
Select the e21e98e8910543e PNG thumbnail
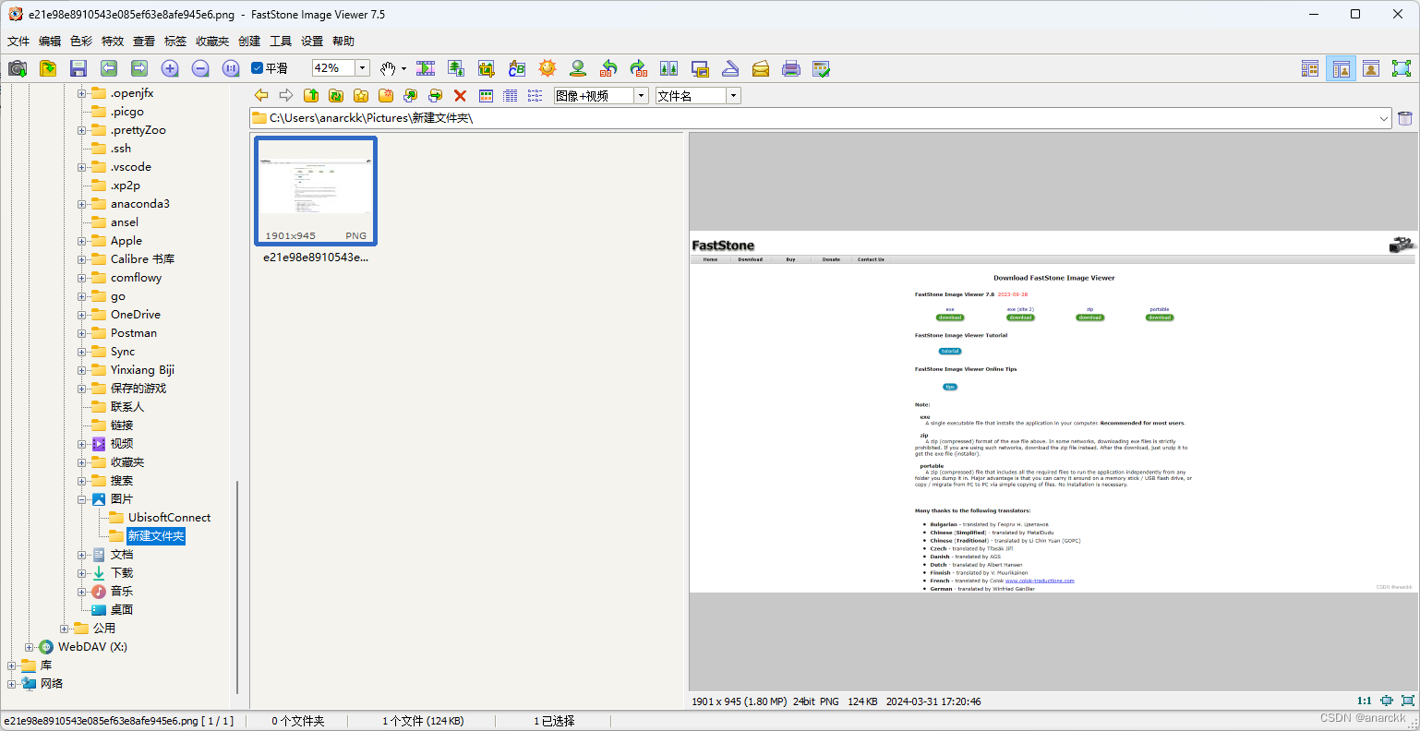click(316, 191)
